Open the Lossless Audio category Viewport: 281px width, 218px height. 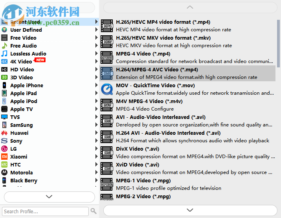(49, 54)
